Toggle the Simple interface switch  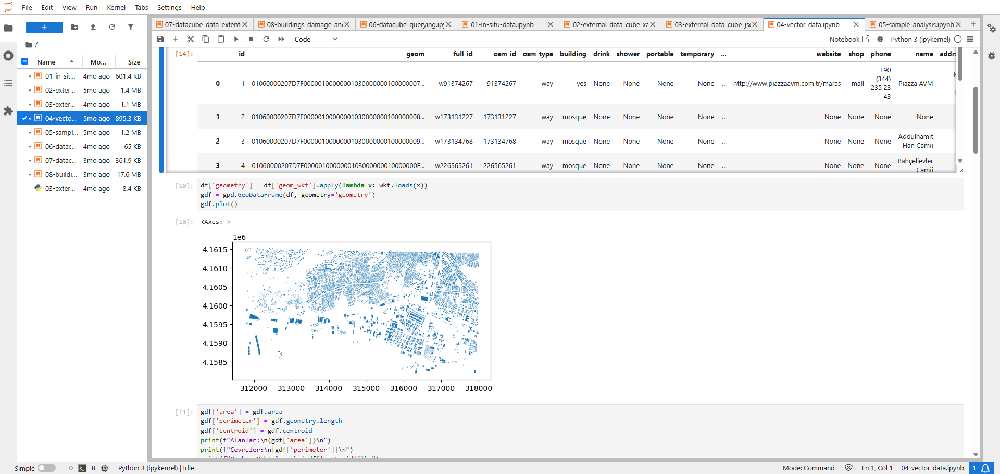tap(46, 468)
